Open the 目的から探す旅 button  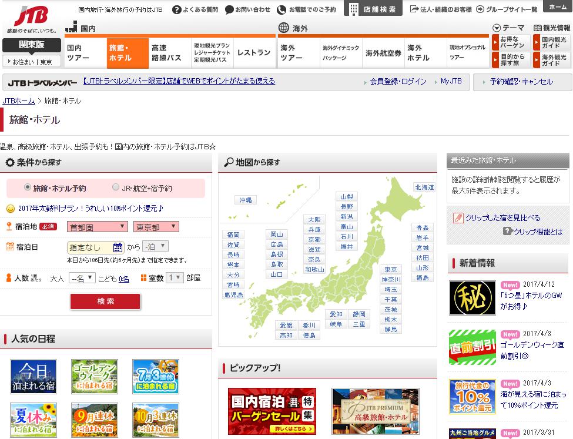(511, 60)
